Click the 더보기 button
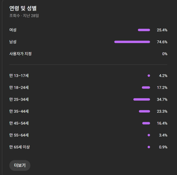Viewport: 177px width, 175px height. click(20, 165)
